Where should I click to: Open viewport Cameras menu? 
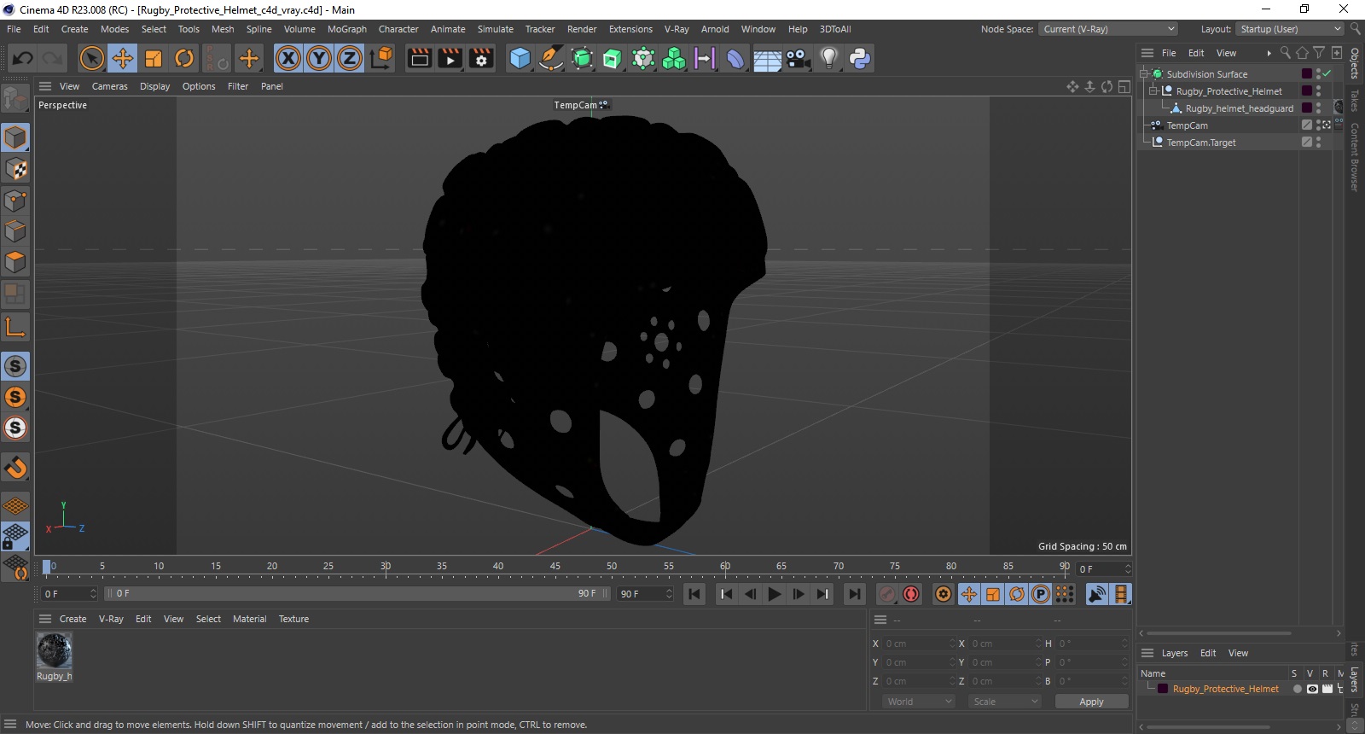point(109,86)
